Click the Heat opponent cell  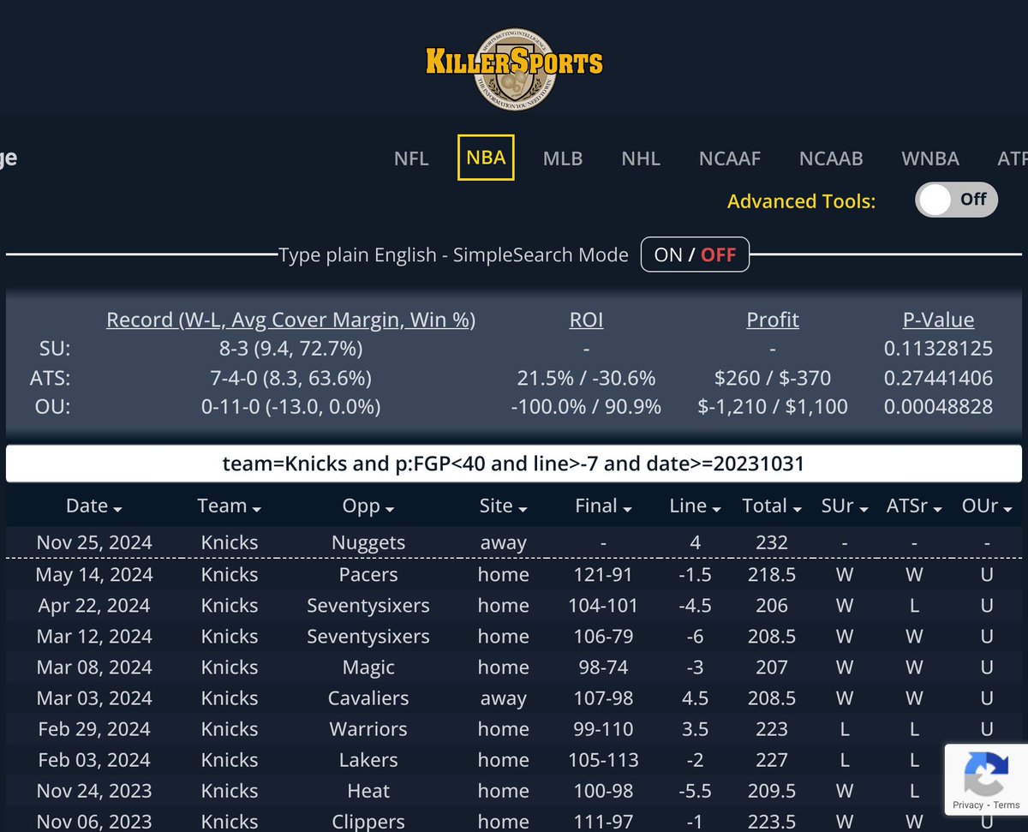[368, 790]
